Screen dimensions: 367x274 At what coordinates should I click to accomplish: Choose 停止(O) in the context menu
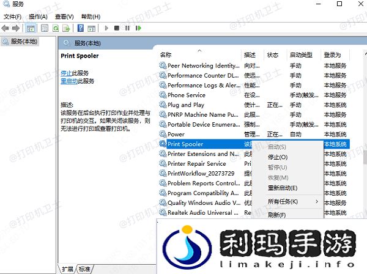click(x=278, y=157)
